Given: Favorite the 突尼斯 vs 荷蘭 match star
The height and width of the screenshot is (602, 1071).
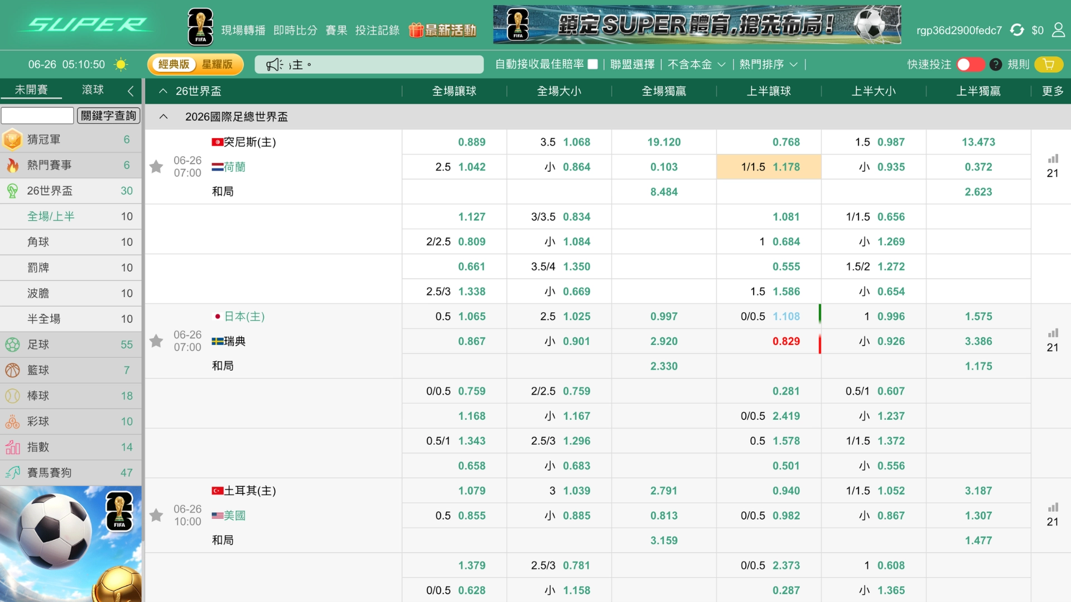Looking at the screenshot, I should click(156, 167).
